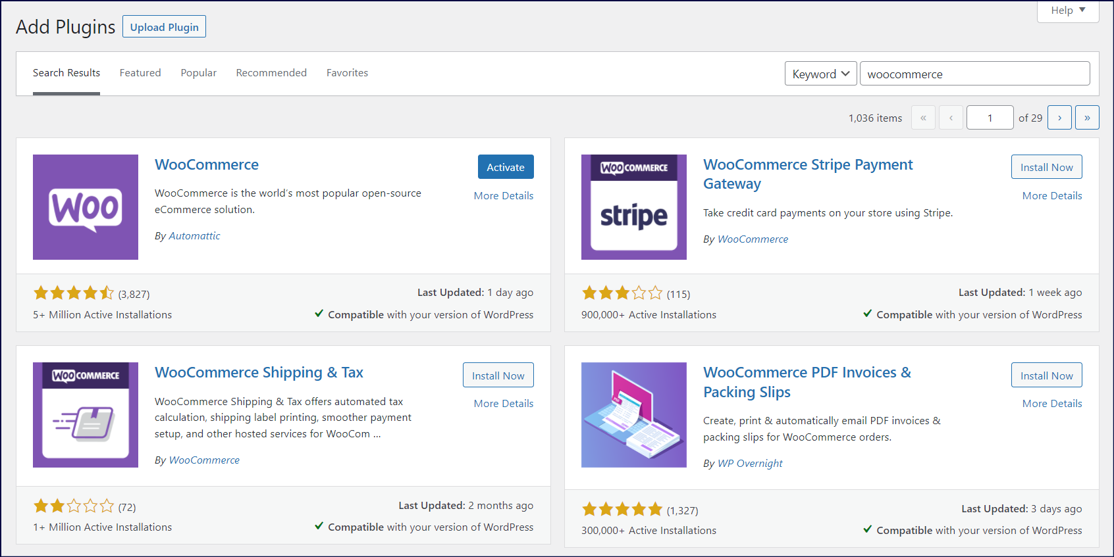Screen dimensions: 1114x557
Task: Click the '5+ Million Active Installations' text
Action: click(x=103, y=314)
